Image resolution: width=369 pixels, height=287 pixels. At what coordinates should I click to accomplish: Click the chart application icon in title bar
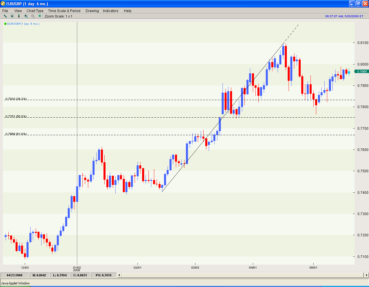[x=3, y=4]
